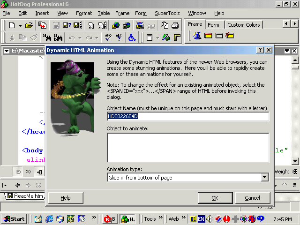Screen dimensions: 300x225
Task: Open the Animation type dropdown arrow
Action: coord(264,178)
